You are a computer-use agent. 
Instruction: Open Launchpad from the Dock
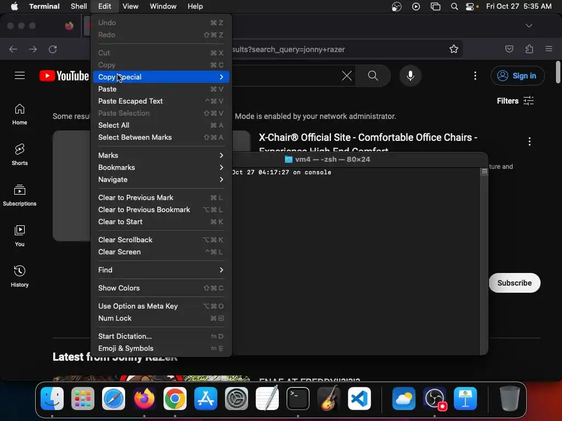[83, 398]
